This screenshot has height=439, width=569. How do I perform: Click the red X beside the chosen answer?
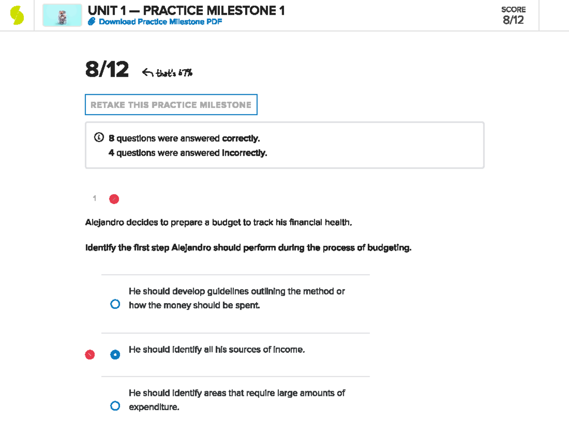click(x=90, y=354)
